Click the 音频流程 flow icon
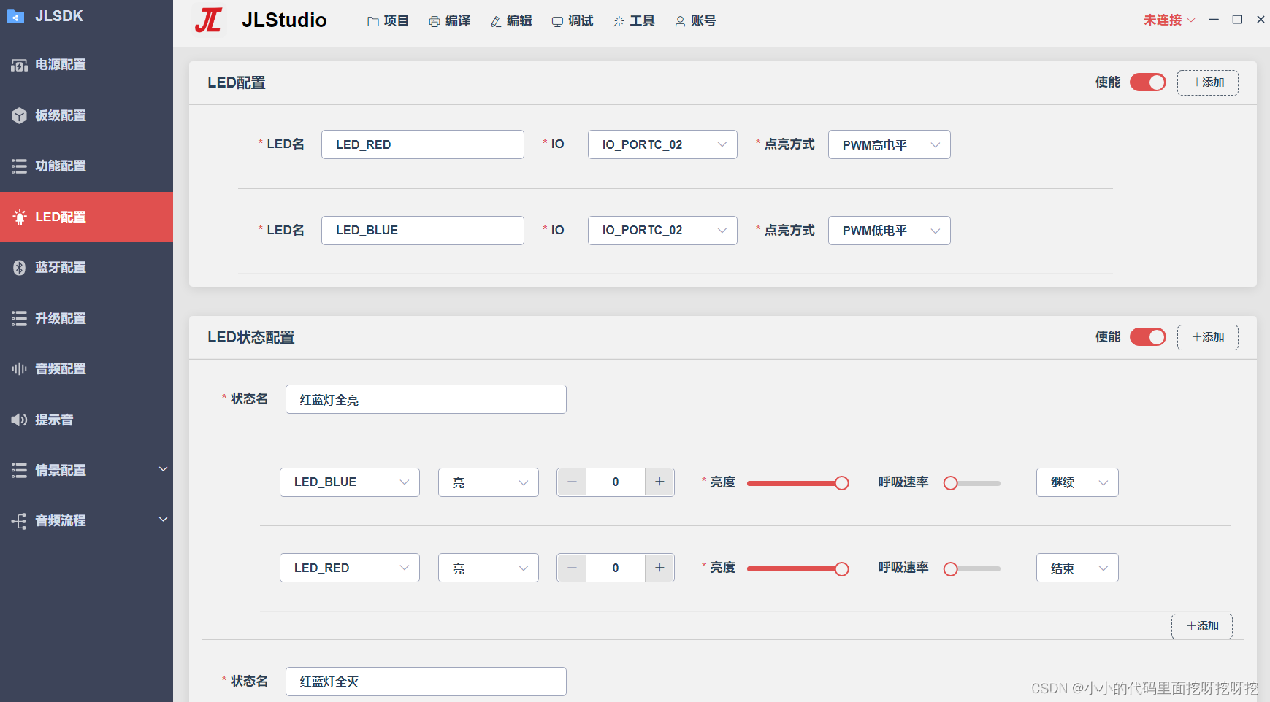This screenshot has height=702, width=1270. tap(20, 521)
